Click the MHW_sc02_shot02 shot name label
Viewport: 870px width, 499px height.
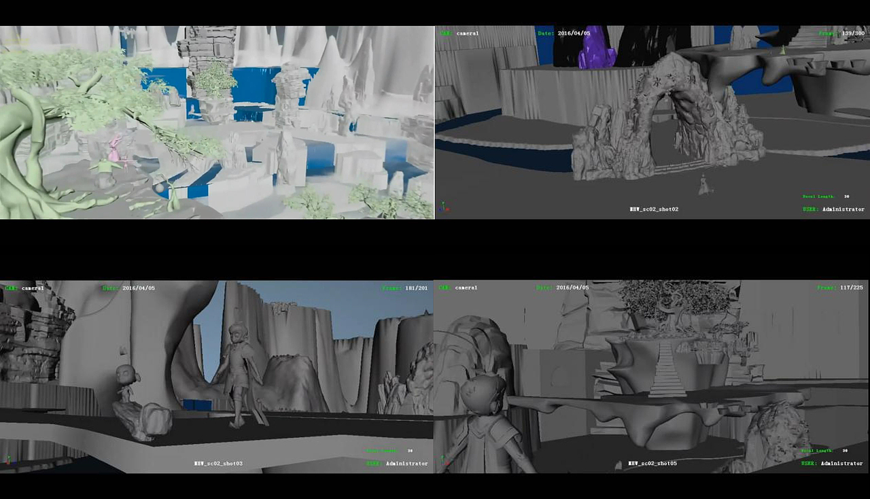[x=654, y=209]
